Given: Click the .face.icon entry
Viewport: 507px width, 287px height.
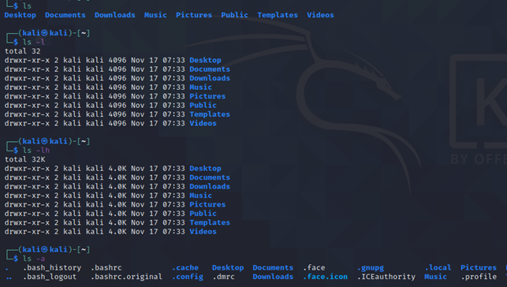Looking at the screenshot, I should tap(325, 277).
